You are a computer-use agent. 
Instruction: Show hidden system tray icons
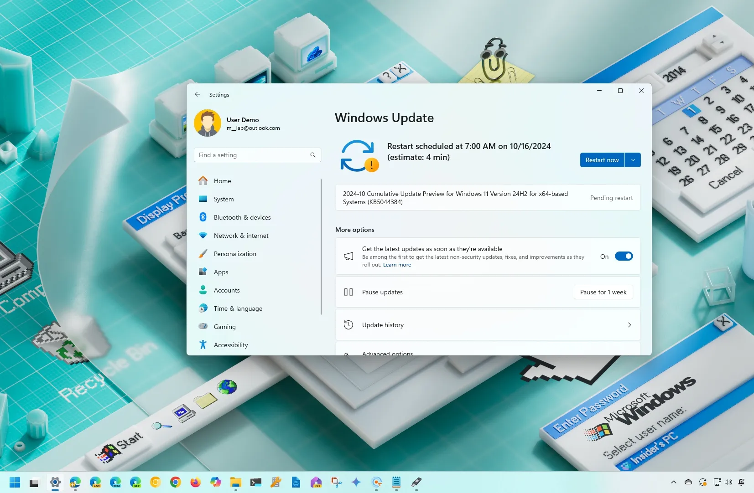pyautogui.click(x=674, y=482)
